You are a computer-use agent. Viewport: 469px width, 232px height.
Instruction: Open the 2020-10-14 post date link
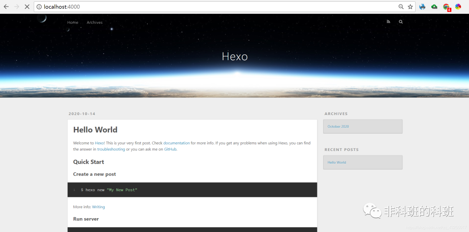82,113
